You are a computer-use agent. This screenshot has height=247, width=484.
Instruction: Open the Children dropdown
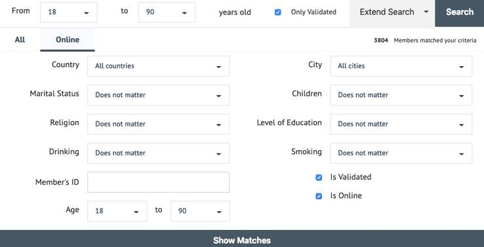(401, 95)
